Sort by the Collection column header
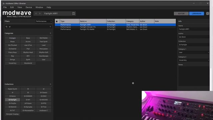 pyautogui.click(x=116, y=21)
